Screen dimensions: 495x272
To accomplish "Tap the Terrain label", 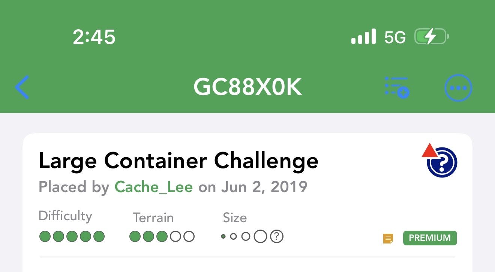I will 153,218.
